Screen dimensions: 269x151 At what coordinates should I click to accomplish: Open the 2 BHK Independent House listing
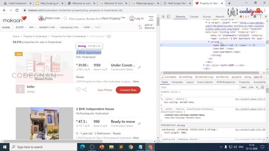click(95, 109)
